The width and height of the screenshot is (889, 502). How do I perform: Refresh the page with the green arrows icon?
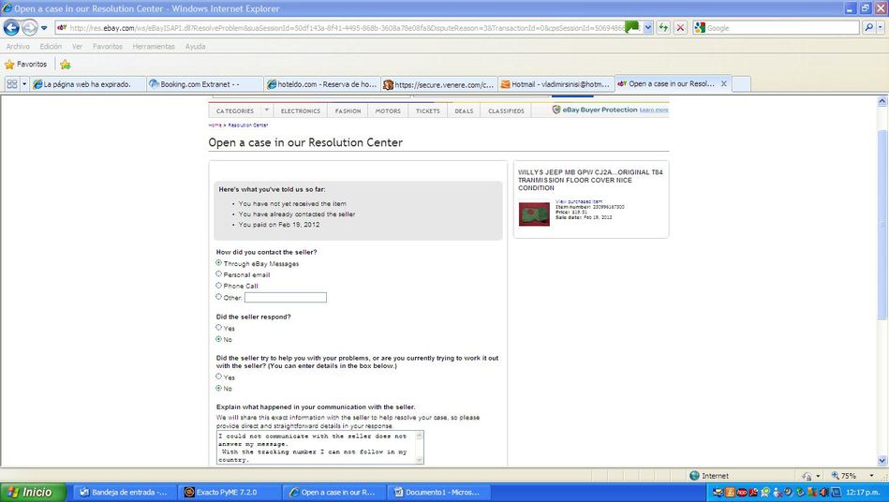pos(663,28)
